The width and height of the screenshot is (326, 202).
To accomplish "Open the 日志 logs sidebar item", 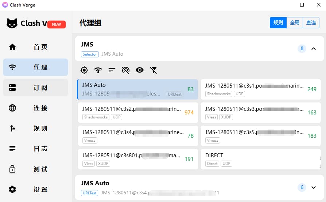I will tap(35, 149).
